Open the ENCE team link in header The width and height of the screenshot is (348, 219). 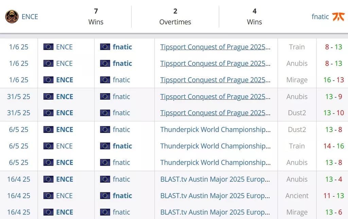point(30,17)
